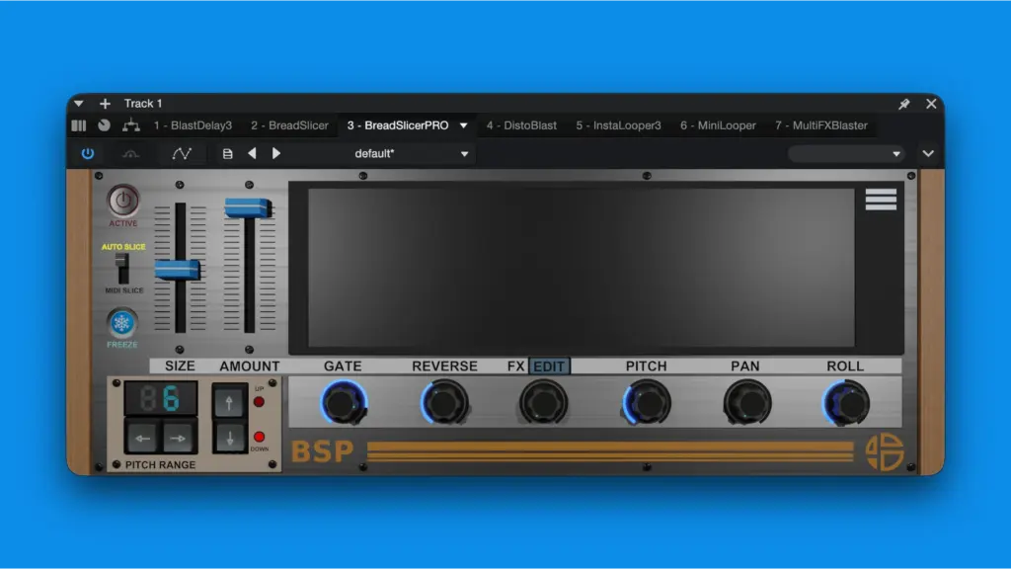Pin the plugin window
The height and width of the screenshot is (569, 1011).
[x=904, y=103]
